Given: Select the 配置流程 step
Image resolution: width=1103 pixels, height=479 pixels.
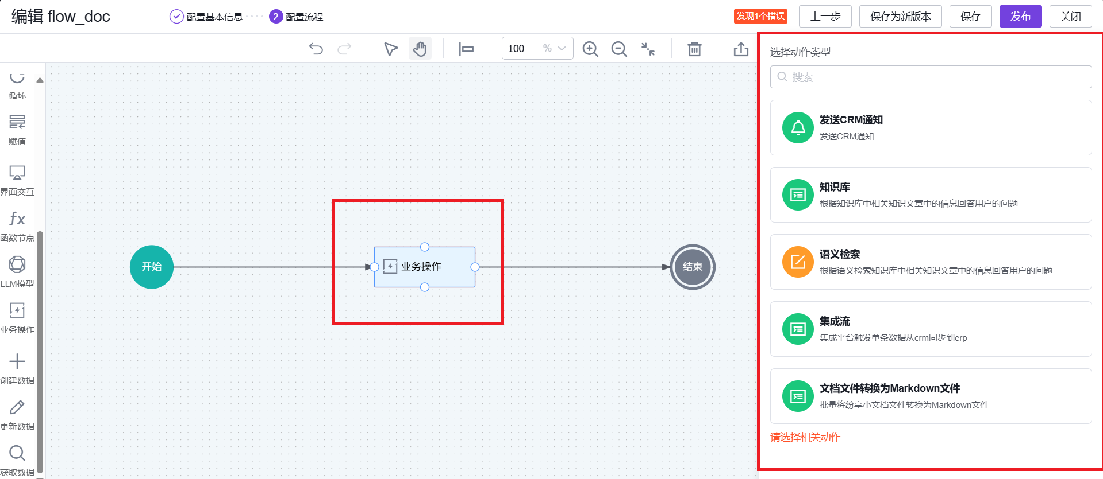Looking at the screenshot, I should pyautogui.click(x=297, y=17).
